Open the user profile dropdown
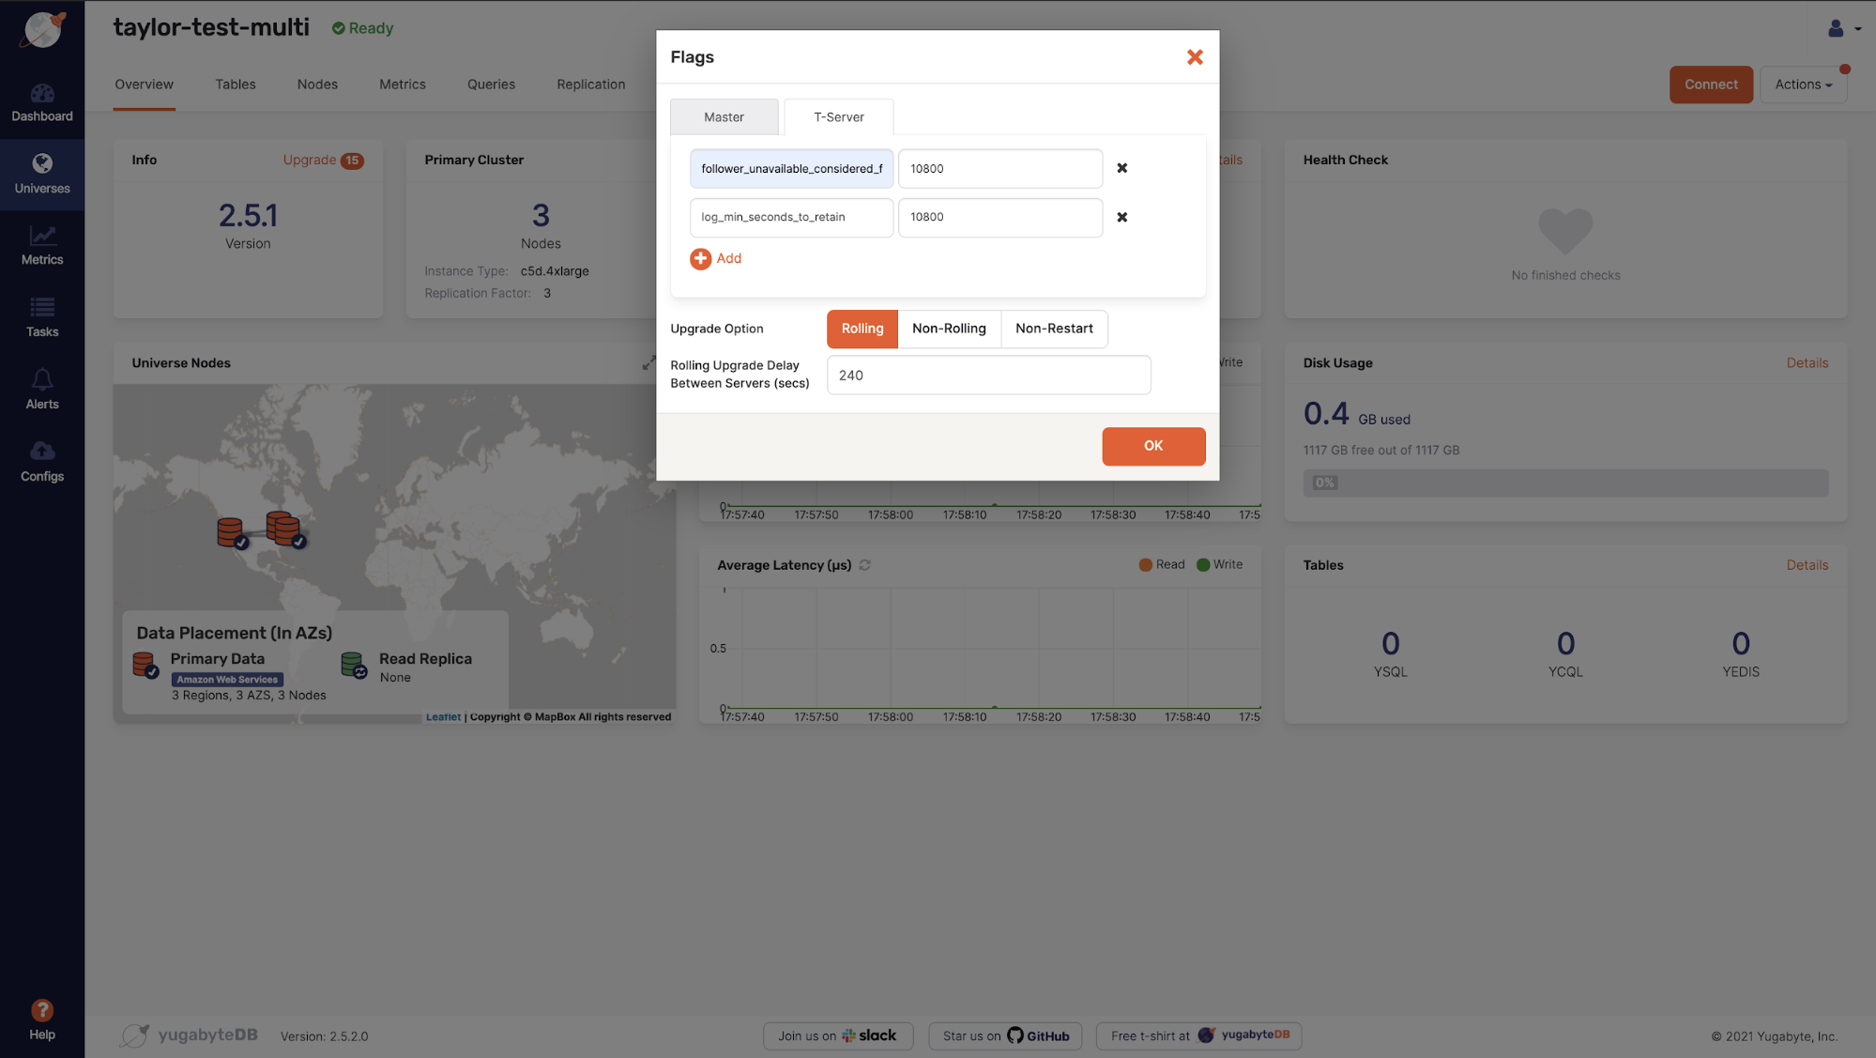The width and height of the screenshot is (1876, 1058). click(1843, 29)
